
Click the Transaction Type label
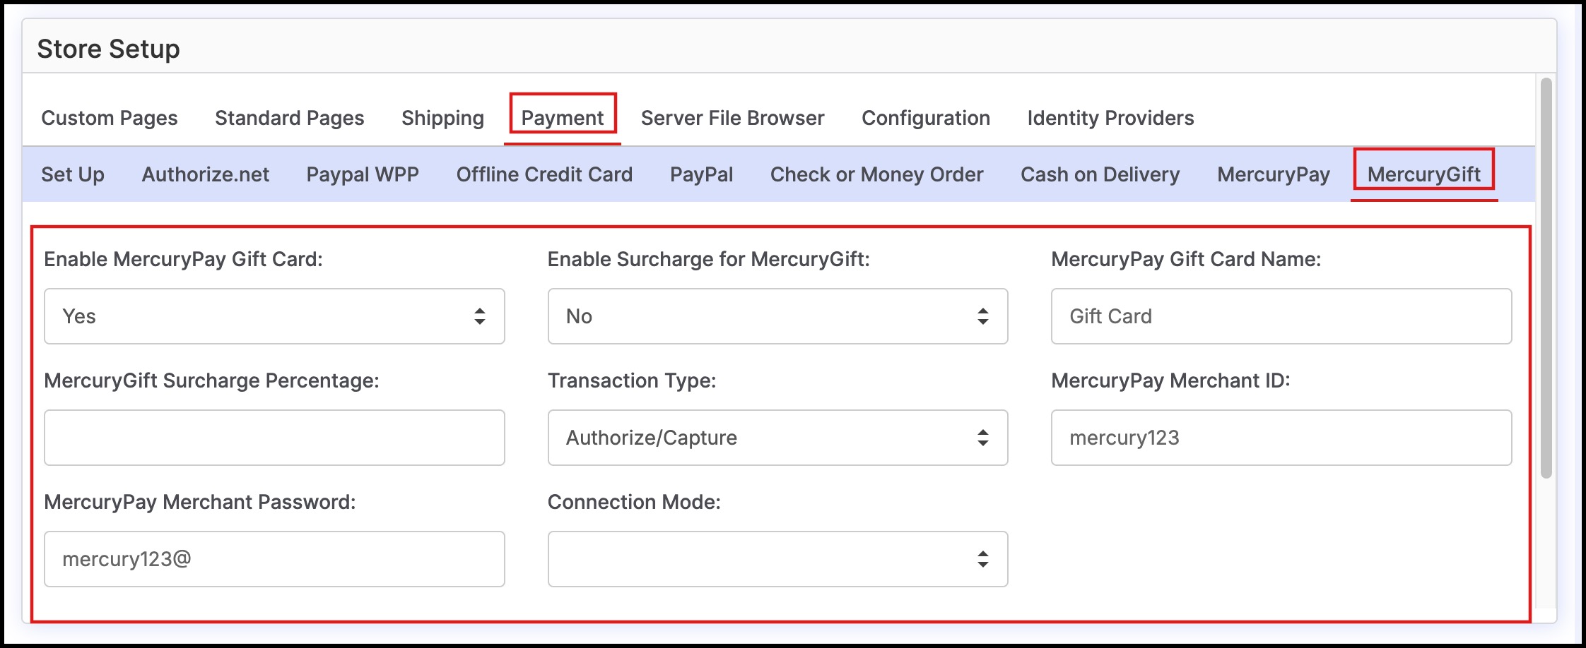[x=632, y=380]
